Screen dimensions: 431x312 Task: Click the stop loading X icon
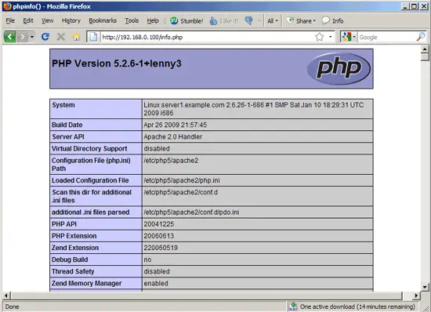point(61,37)
